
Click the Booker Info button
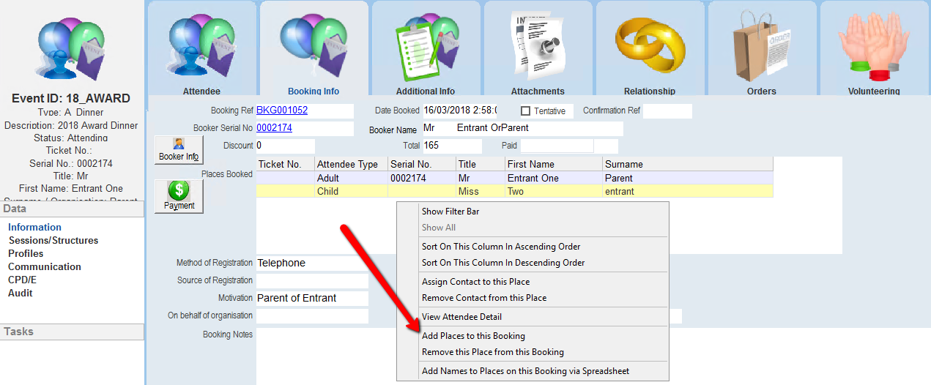pyautogui.click(x=179, y=149)
